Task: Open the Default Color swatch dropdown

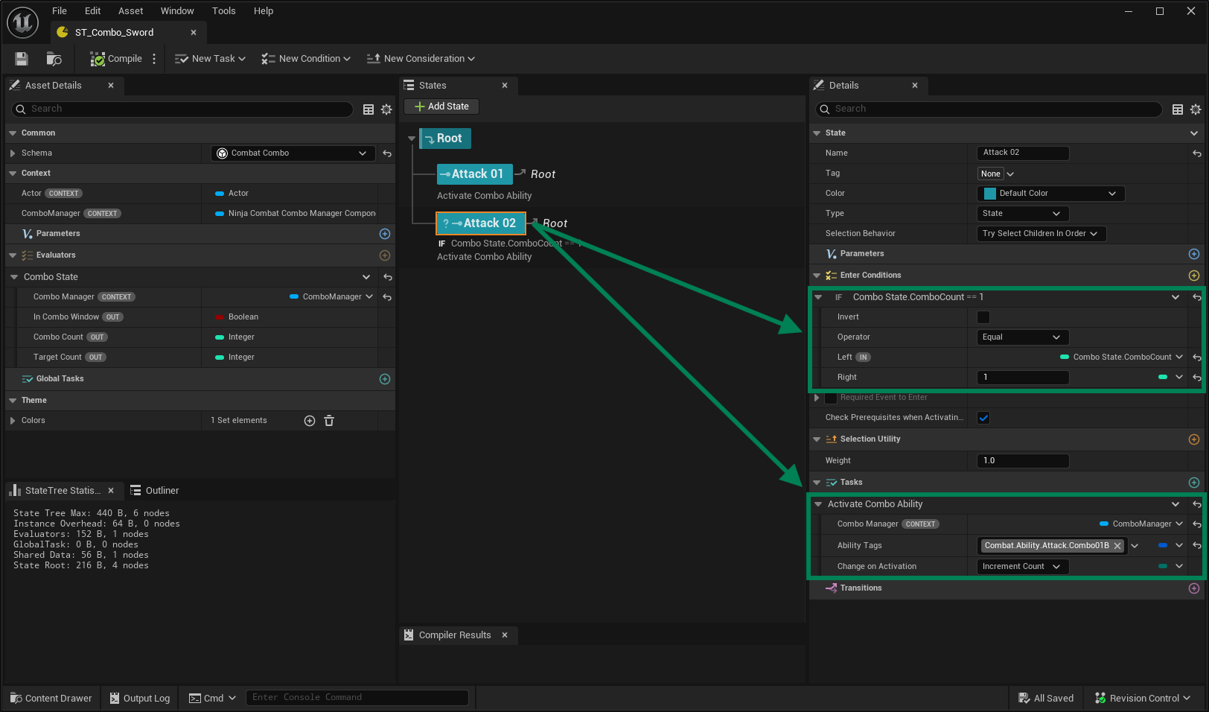Action: [x=1050, y=194]
